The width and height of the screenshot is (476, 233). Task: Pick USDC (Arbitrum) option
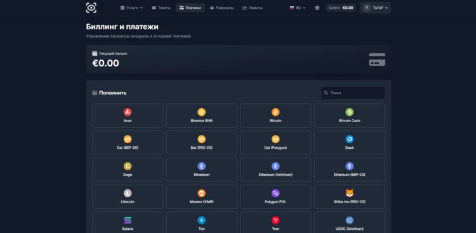(350, 222)
